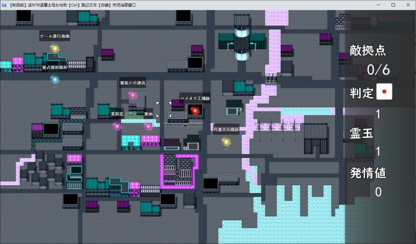Maximize the game window
This screenshot has height=244, width=416.
pos(393,5)
